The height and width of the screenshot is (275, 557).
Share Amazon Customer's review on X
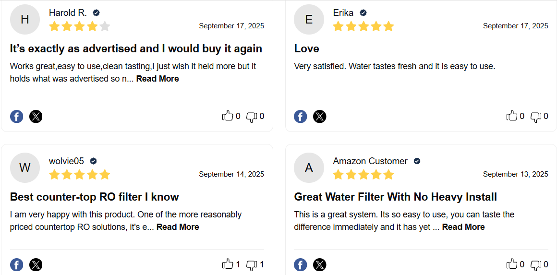pos(320,264)
